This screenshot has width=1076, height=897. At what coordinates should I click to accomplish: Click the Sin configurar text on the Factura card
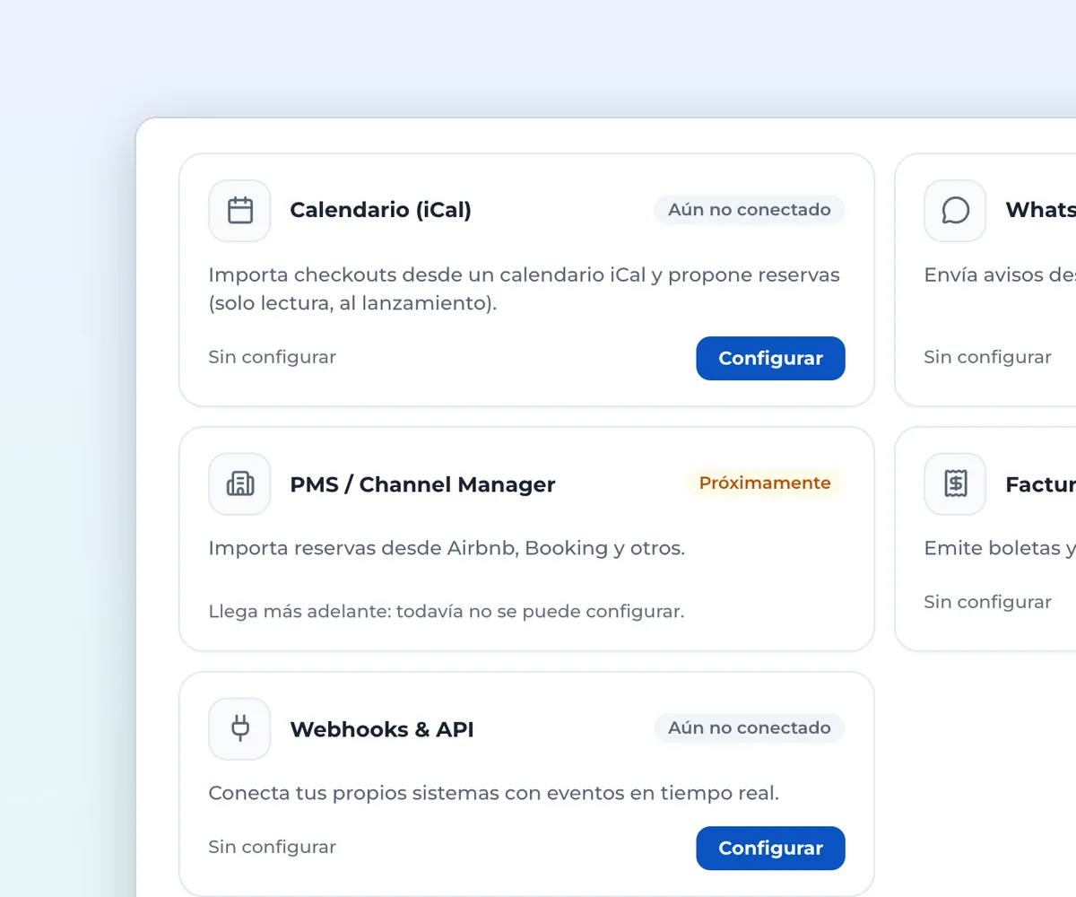point(987,602)
